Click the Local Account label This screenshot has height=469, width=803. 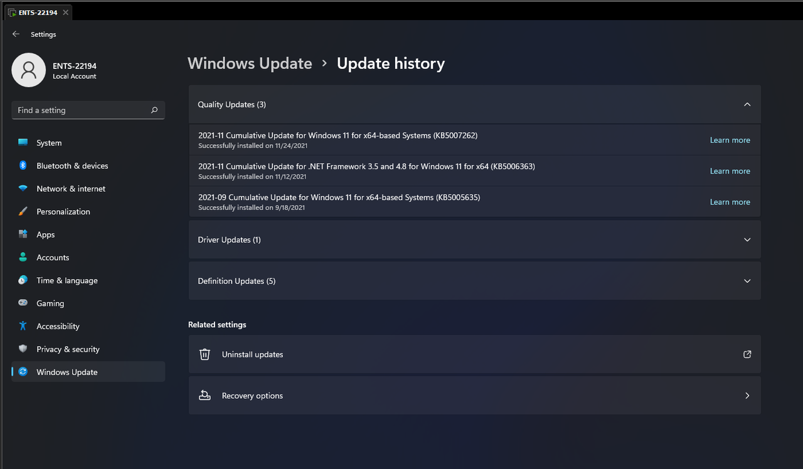point(75,76)
